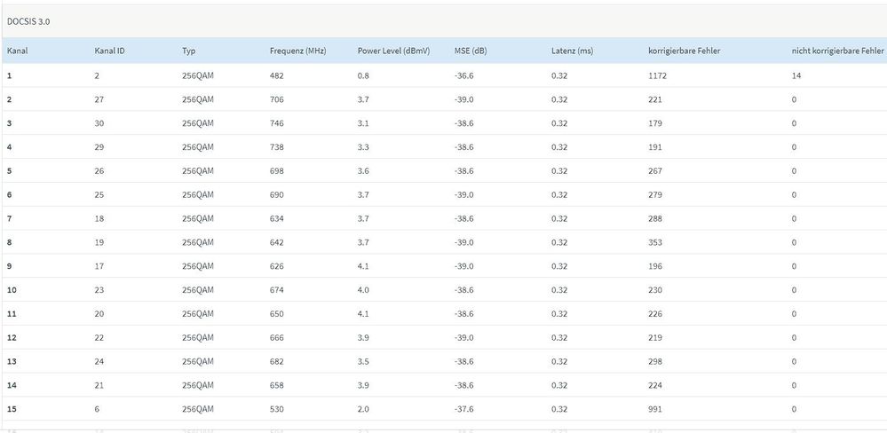The image size is (887, 433).
Task: Click the Kanal ID column header
Action: click(x=109, y=51)
